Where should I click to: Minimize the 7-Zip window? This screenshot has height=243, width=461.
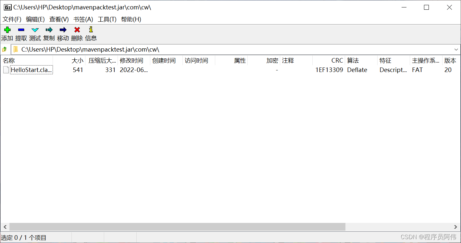(x=404, y=7)
